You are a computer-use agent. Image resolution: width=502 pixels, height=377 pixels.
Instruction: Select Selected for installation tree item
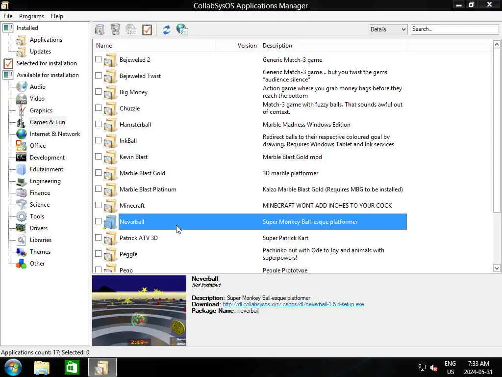(x=47, y=63)
